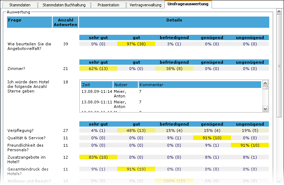Go to the Vertragverwaltung tab
Viewport: 284px width, 185px height.
[145, 5]
